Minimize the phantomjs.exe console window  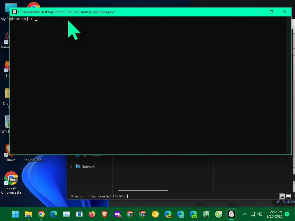click(258, 12)
